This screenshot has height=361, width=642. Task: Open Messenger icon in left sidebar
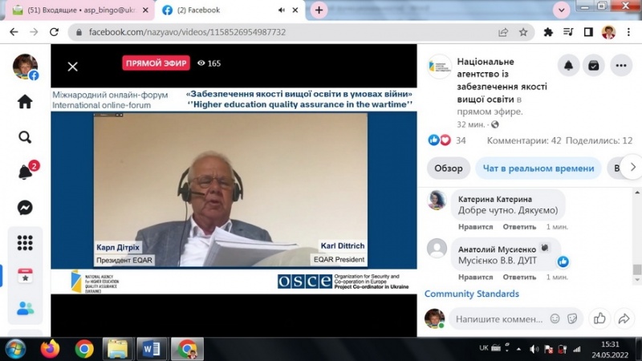(x=25, y=208)
